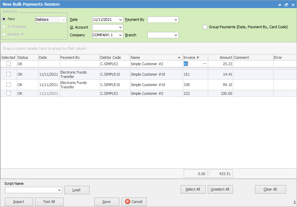Expand the Payment By dropdown
The height and width of the screenshot is (207, 297).
point(176,20)
